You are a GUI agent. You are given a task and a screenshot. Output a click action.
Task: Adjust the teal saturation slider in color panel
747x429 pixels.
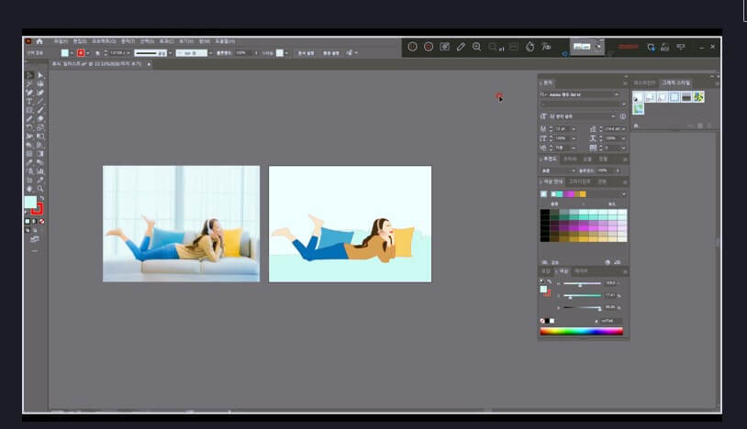582,296
